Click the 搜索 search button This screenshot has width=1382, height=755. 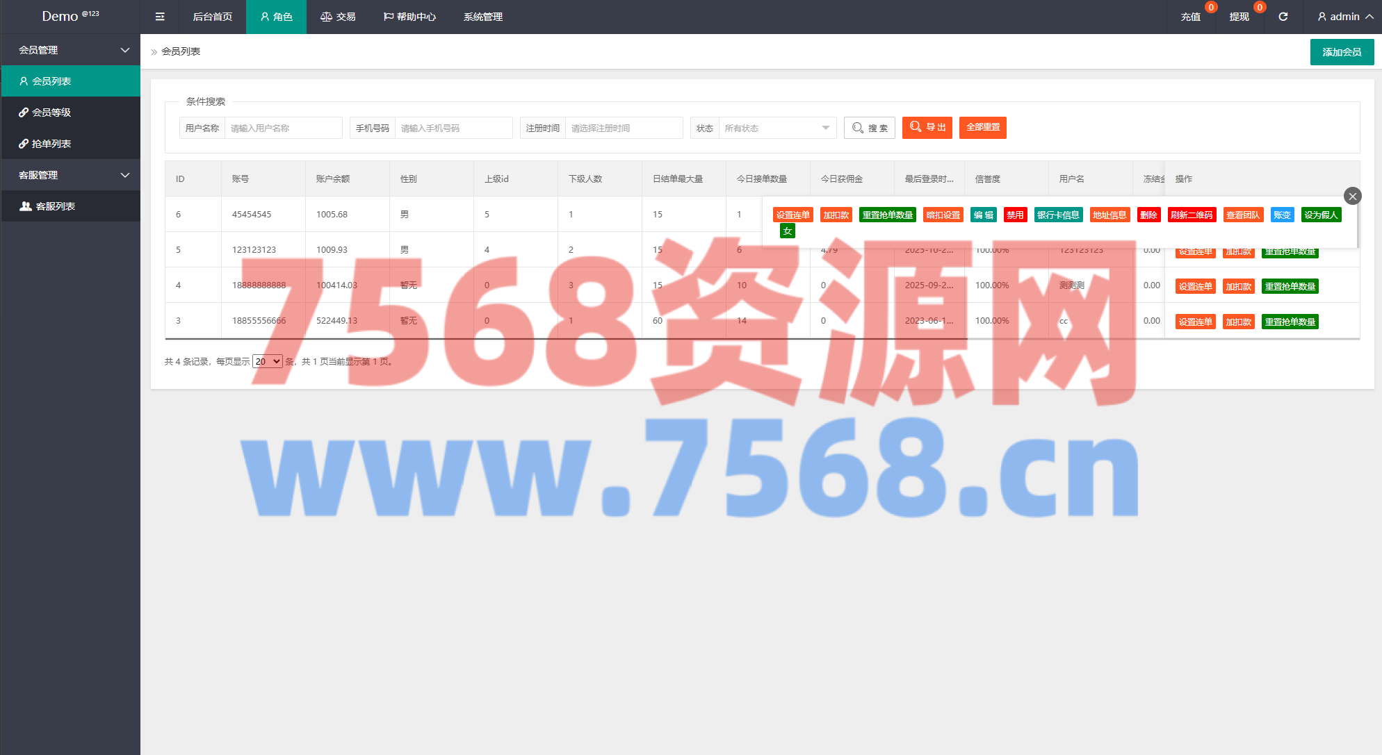pos(870,128)
